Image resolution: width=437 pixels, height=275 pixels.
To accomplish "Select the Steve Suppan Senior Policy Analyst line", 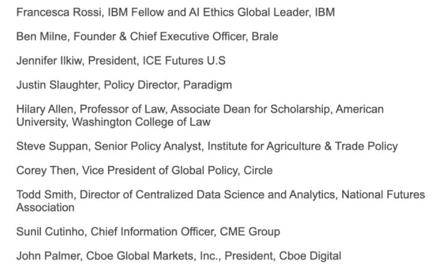I will click(207, 147).
